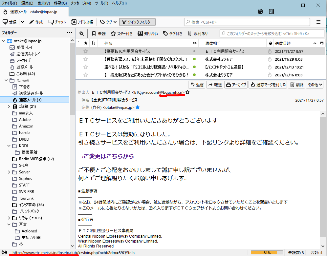Image resolution: width=327 pixels, height=256 pixels.
Task: Click the 転送 forward button
Action: pyautogui.click(x=215, y=85)
